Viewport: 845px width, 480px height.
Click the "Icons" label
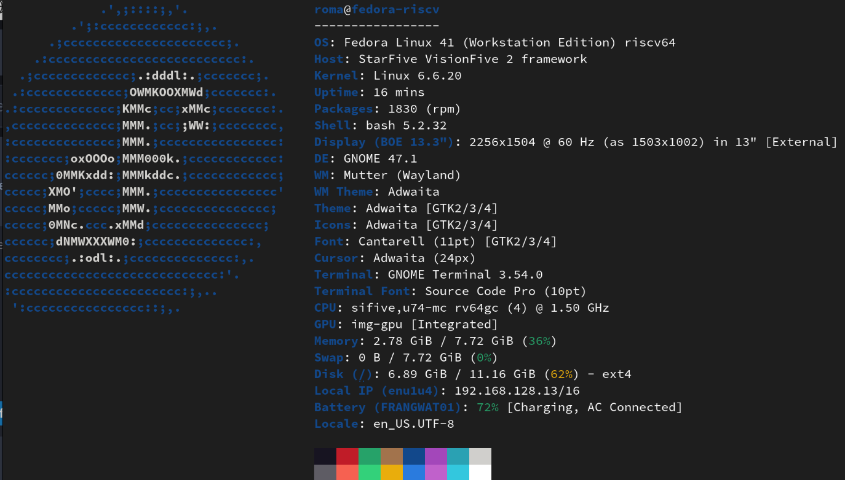pos(332,225)
